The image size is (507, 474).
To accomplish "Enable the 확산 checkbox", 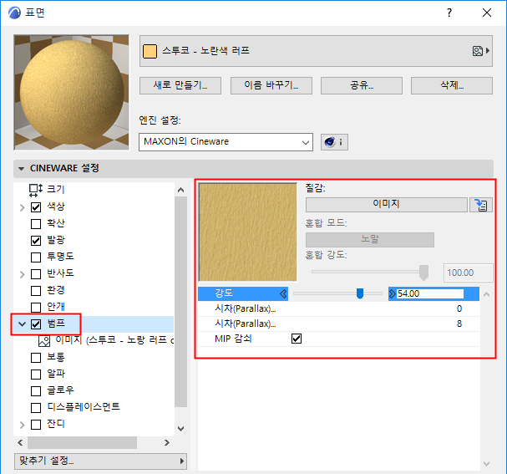I will point(36,224).
